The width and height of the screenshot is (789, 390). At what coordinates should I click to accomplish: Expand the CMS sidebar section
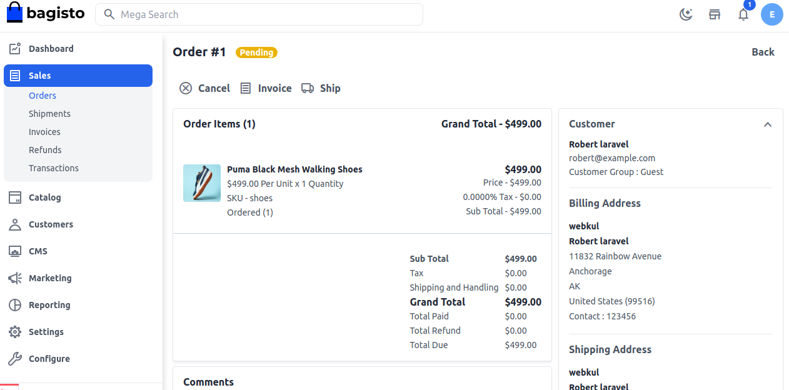(14, 251)
